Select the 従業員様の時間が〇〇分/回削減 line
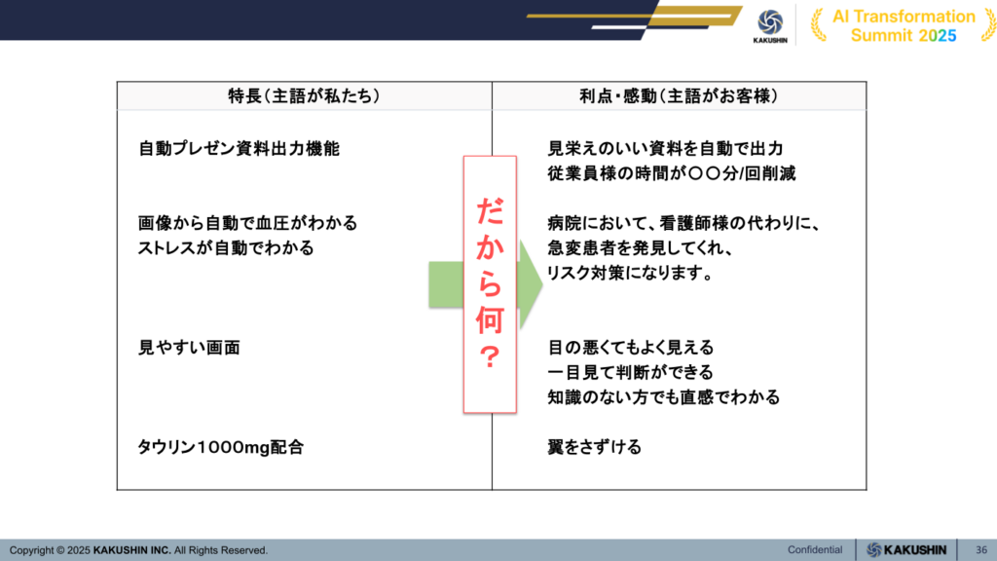The height and width of the screenshot is (561, 997). [674, 173]
